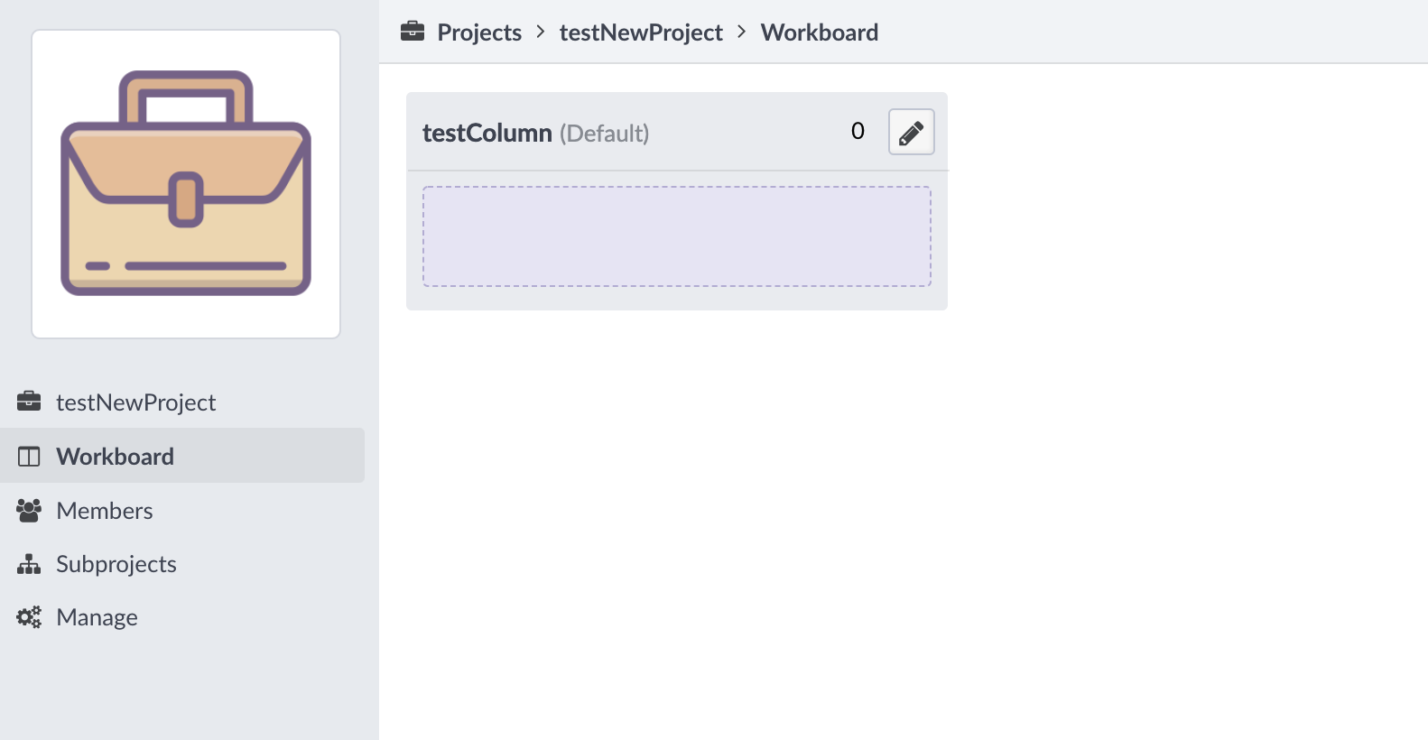Viewport: 1428px width, 740px height.
Task: Click the testColumn card count number
Action: (x=858, y=132)
